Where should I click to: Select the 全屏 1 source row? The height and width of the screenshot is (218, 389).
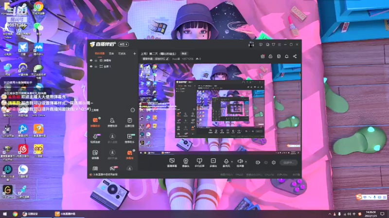[x=113, y=66]
